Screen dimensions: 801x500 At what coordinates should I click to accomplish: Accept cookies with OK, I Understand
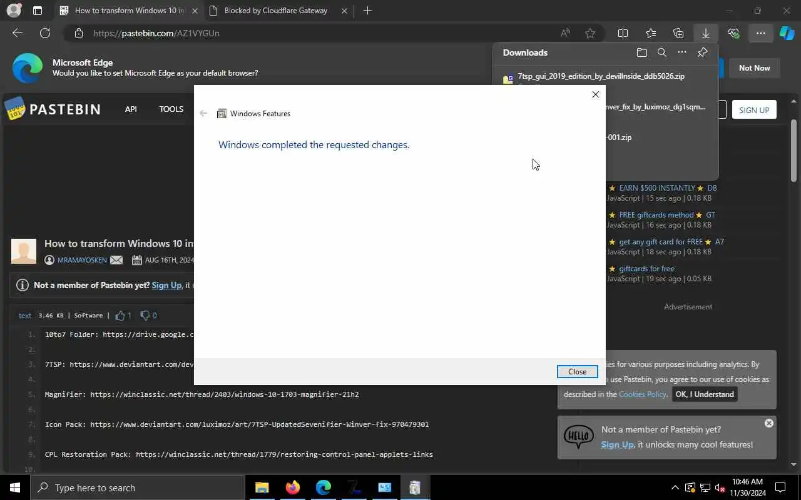705,394
